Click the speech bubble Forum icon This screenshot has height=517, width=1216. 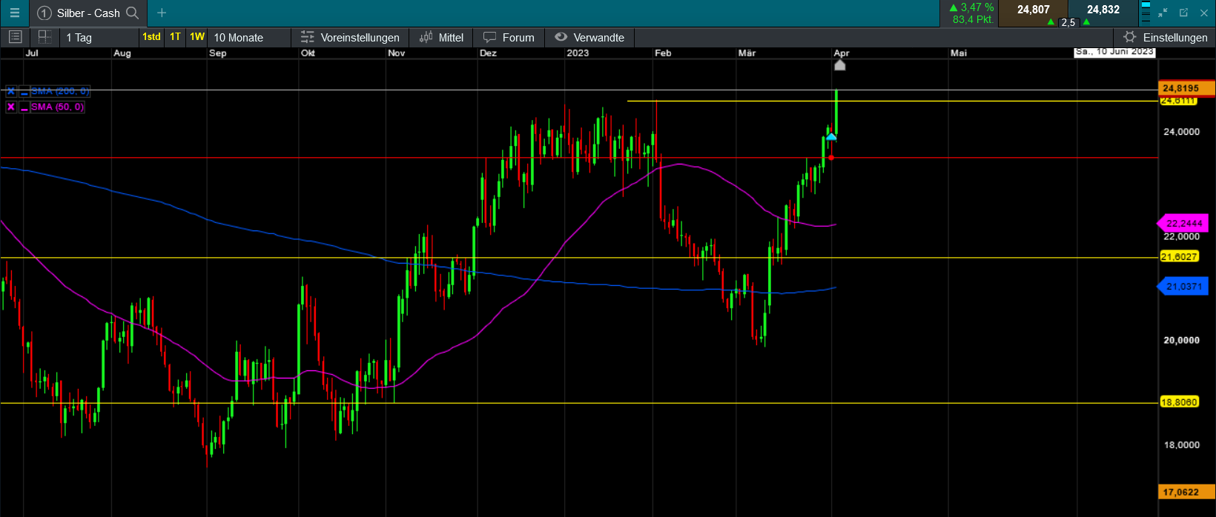point(489,37)
